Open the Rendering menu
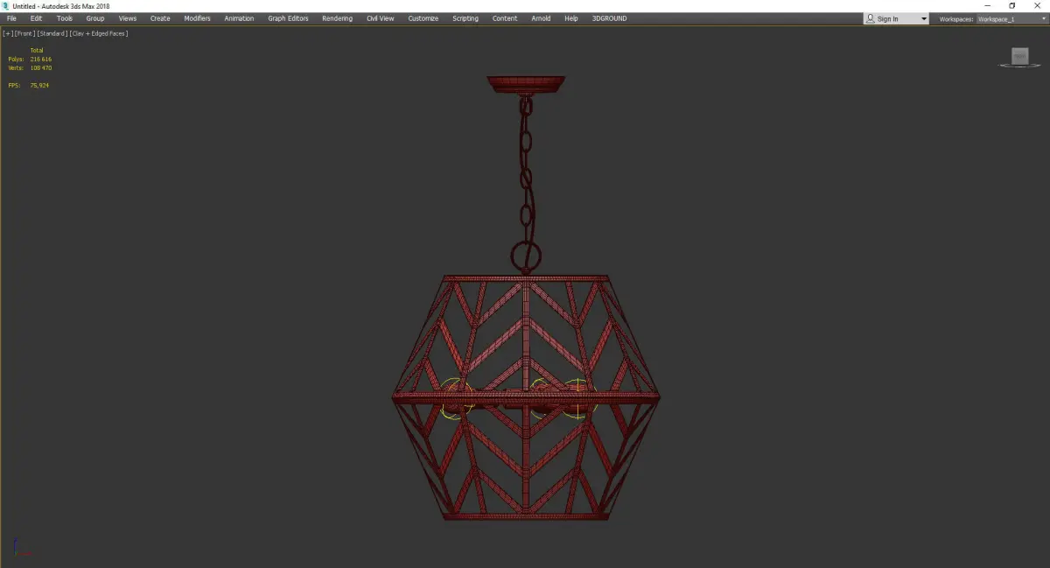This screenshot has height=568, width=1050. click(337, 18)
